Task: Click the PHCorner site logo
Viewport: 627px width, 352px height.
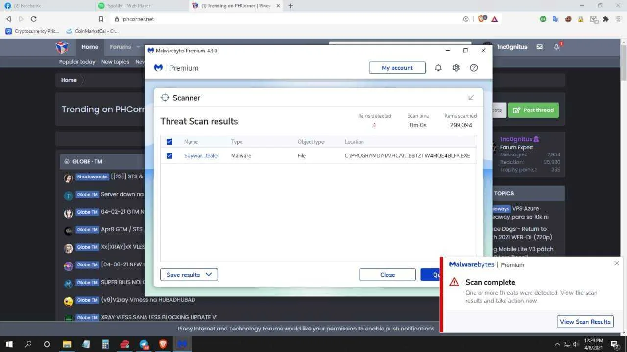Action: click(x=62, y=47)
